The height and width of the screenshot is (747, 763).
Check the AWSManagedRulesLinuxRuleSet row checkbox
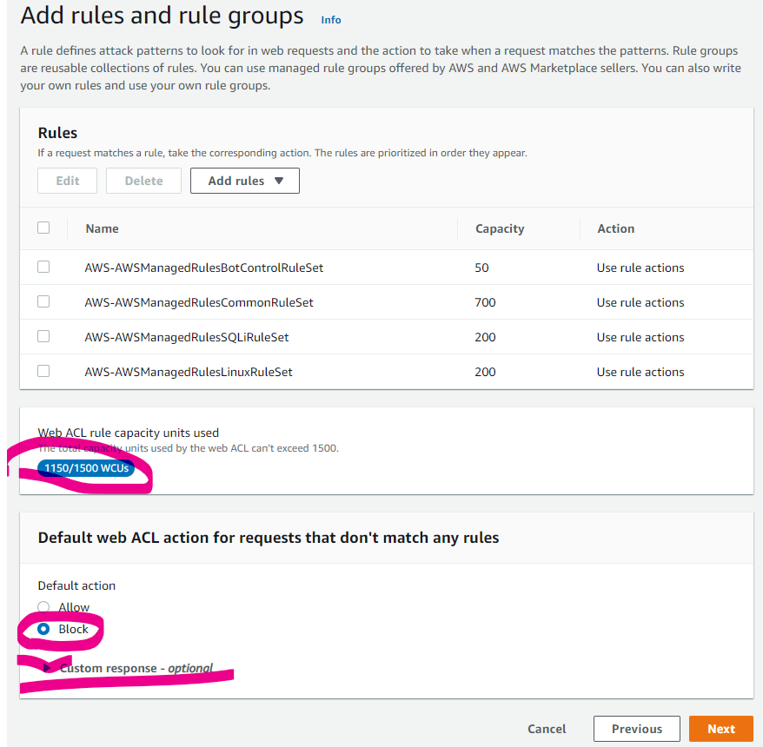pyautogui.click(x=43, y=371)
